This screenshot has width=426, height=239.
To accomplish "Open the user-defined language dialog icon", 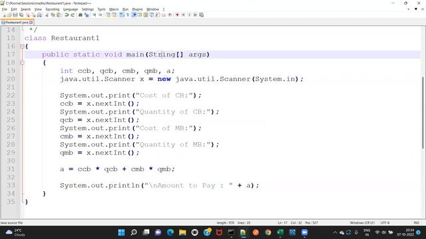I will pos(140,15).
